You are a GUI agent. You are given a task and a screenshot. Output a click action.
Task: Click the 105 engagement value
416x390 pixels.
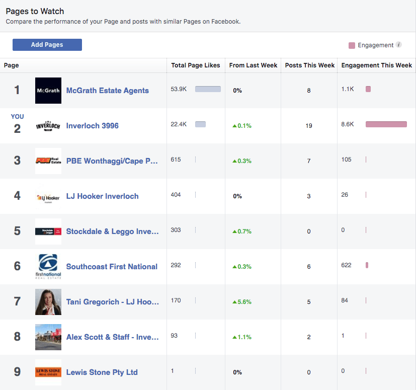(x=346, y=160)
